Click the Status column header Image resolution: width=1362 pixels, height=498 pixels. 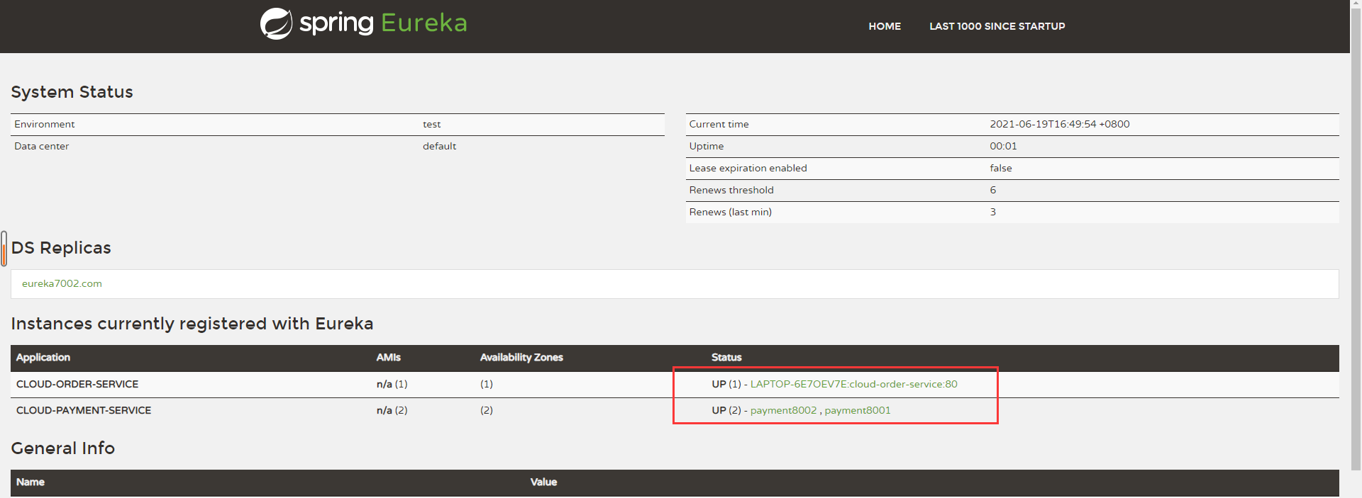(x=726, y=358)
